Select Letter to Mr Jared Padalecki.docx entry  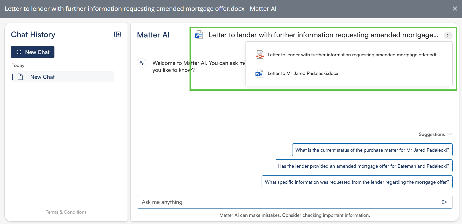click(x=303, y=73)
